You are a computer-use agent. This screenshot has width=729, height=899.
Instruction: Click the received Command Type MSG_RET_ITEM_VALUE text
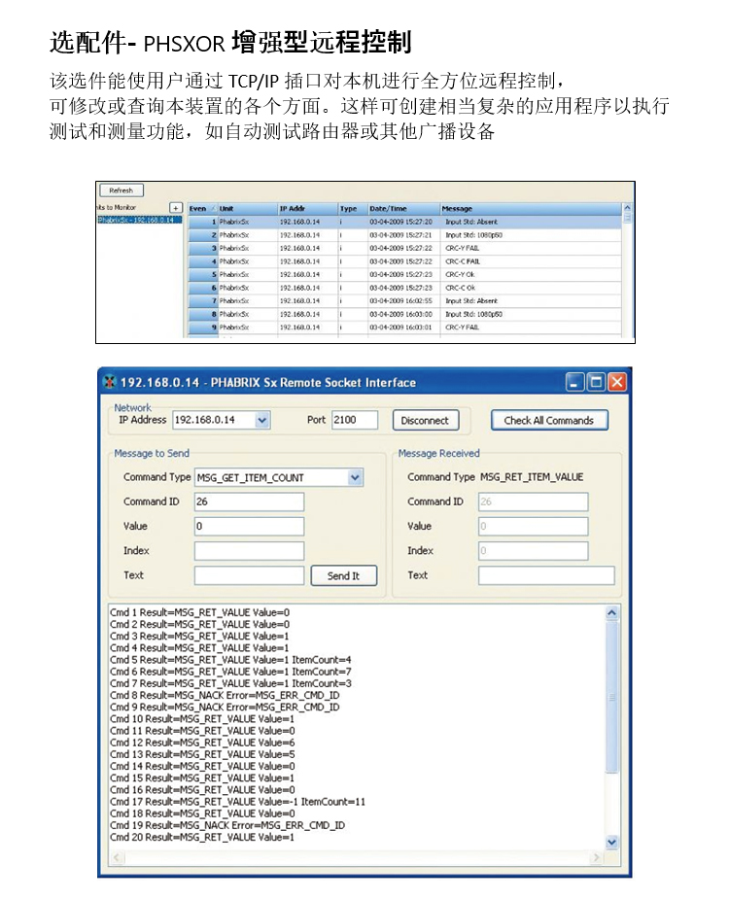[532, 477]
